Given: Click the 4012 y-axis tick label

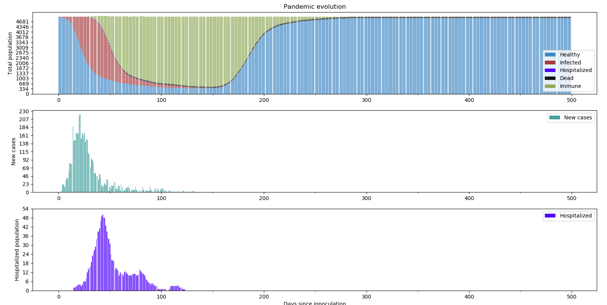Looking at the screenshot, I should coord(22,32).
